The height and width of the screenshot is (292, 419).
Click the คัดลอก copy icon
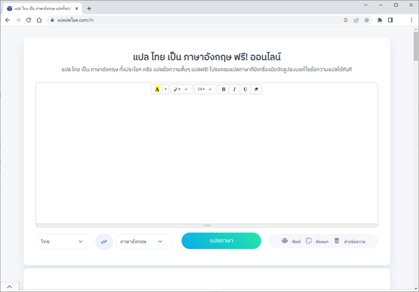click(309, 241)
